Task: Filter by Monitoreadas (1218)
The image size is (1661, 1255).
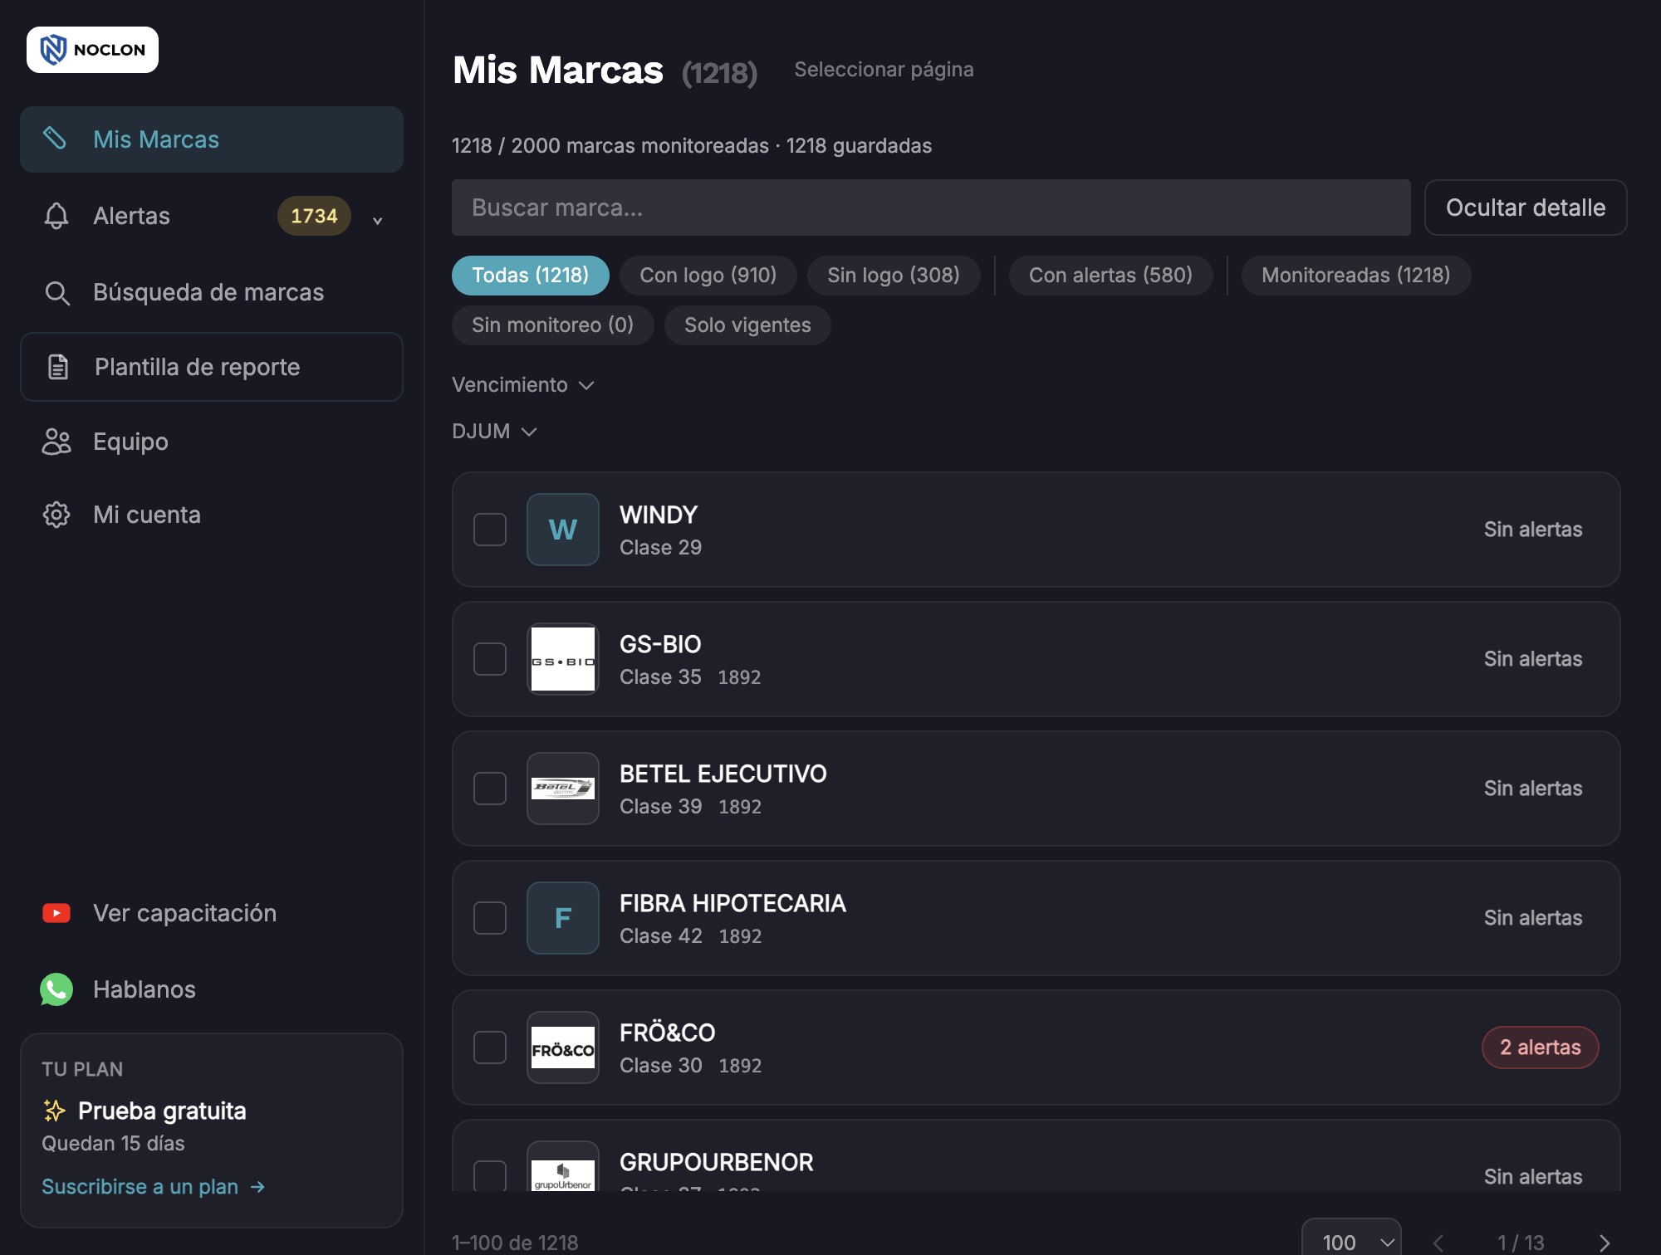Action: [1356, 276]
